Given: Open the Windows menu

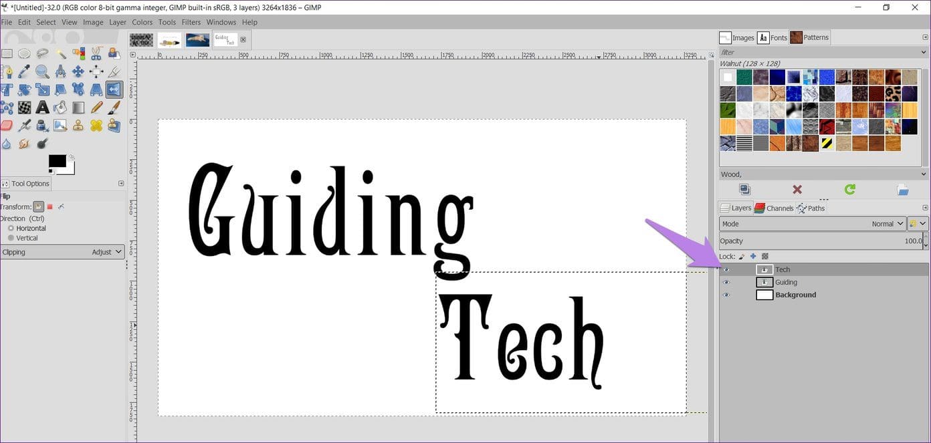Looking at the screenshot, I should 221,22.
